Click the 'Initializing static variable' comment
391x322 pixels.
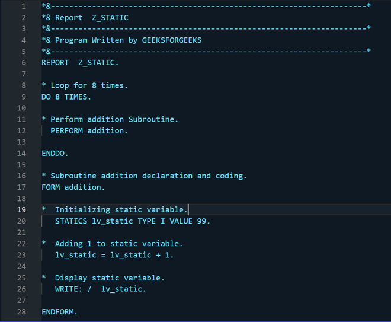121,209
